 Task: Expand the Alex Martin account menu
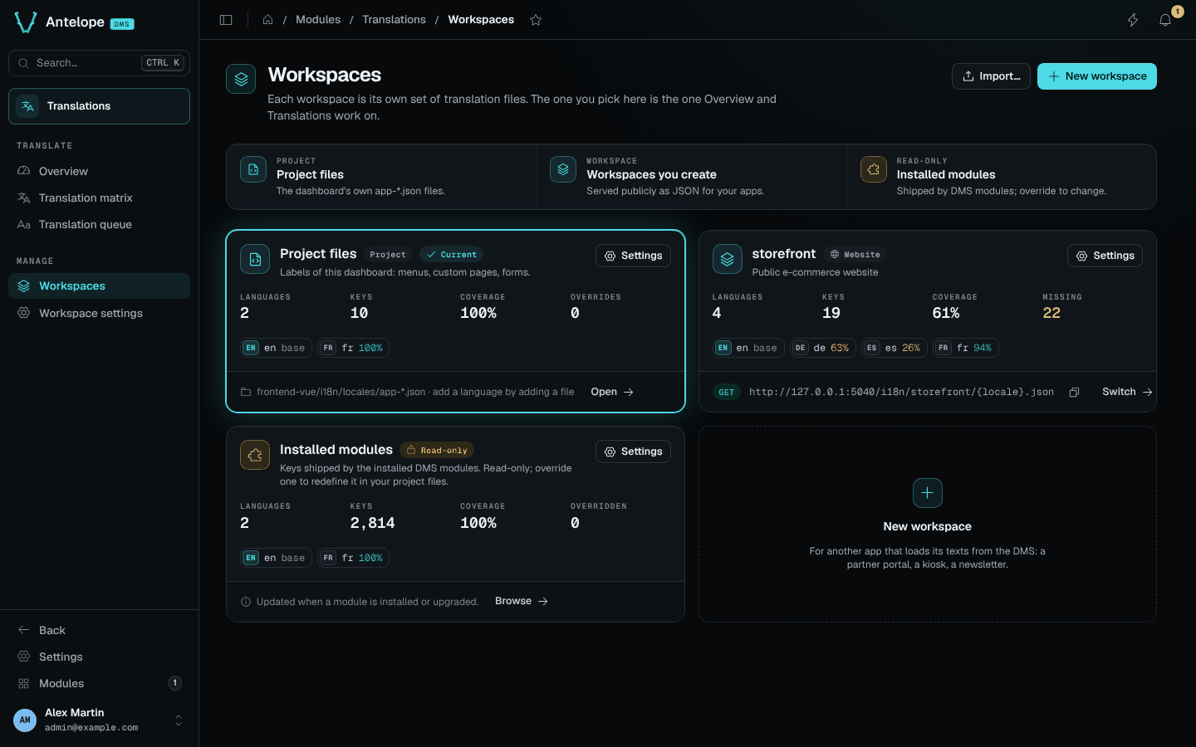coord(179,720)
